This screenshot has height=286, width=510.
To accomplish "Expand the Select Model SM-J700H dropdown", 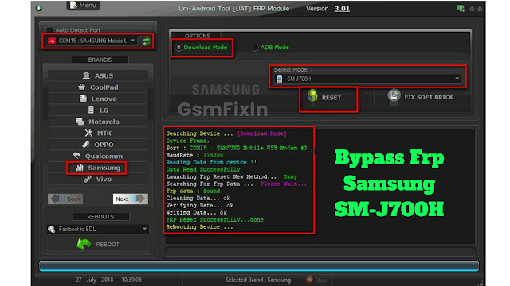I will tap(368, 79).
